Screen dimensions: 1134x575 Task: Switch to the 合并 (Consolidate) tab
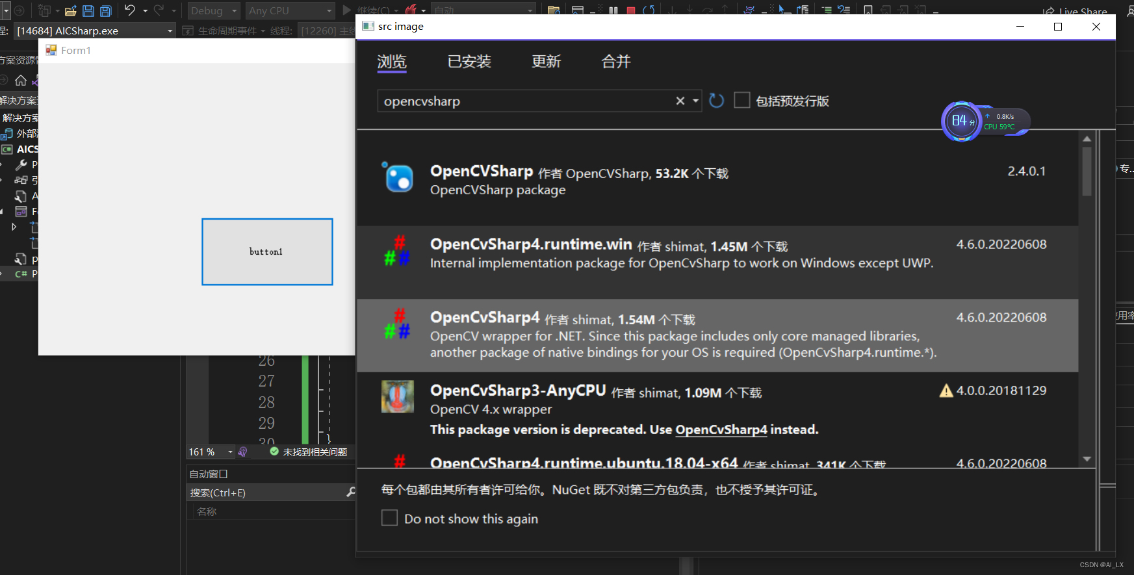pos(616,62)
